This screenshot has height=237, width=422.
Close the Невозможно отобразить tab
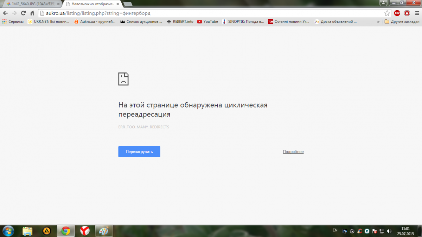(117, 4)
